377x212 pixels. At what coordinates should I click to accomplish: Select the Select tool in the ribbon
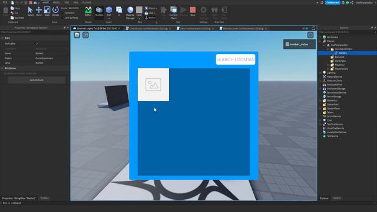[x=30, y=11]
